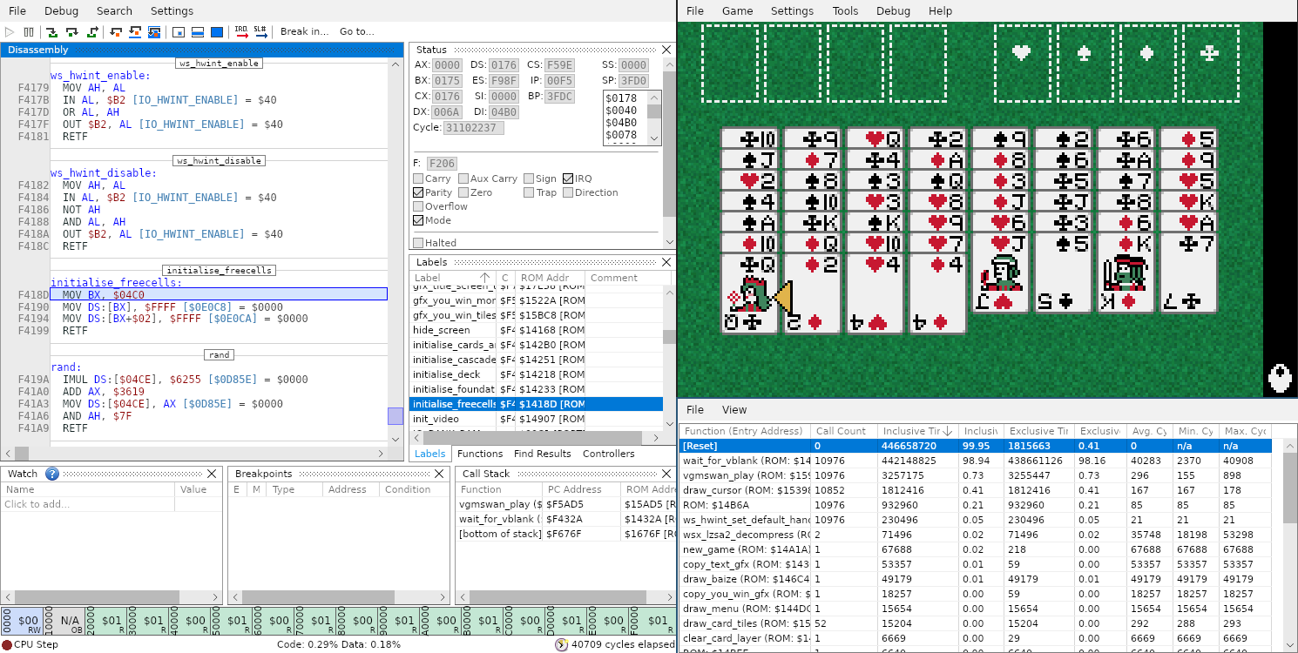
Task: Close the Breakpoints panel with its X
Action: tap(439, 474)
